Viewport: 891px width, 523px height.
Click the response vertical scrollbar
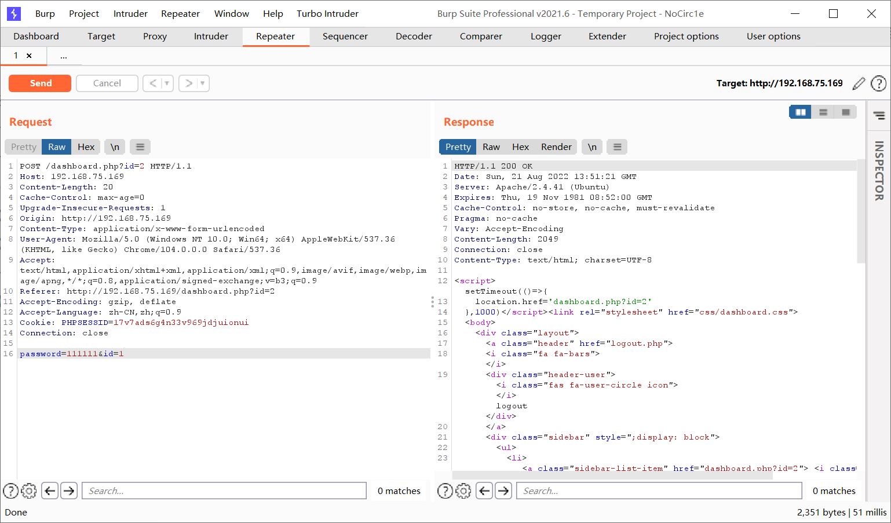click(861, 212)
